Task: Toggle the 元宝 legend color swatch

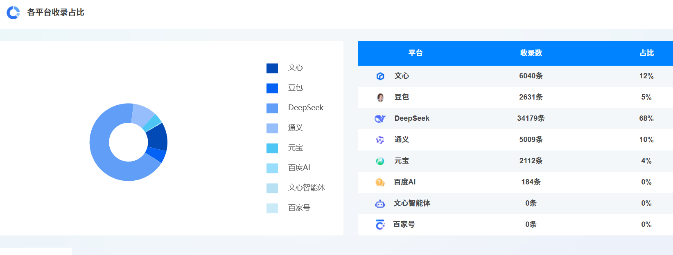Action: pyautogui.click(x=272, y=148)
